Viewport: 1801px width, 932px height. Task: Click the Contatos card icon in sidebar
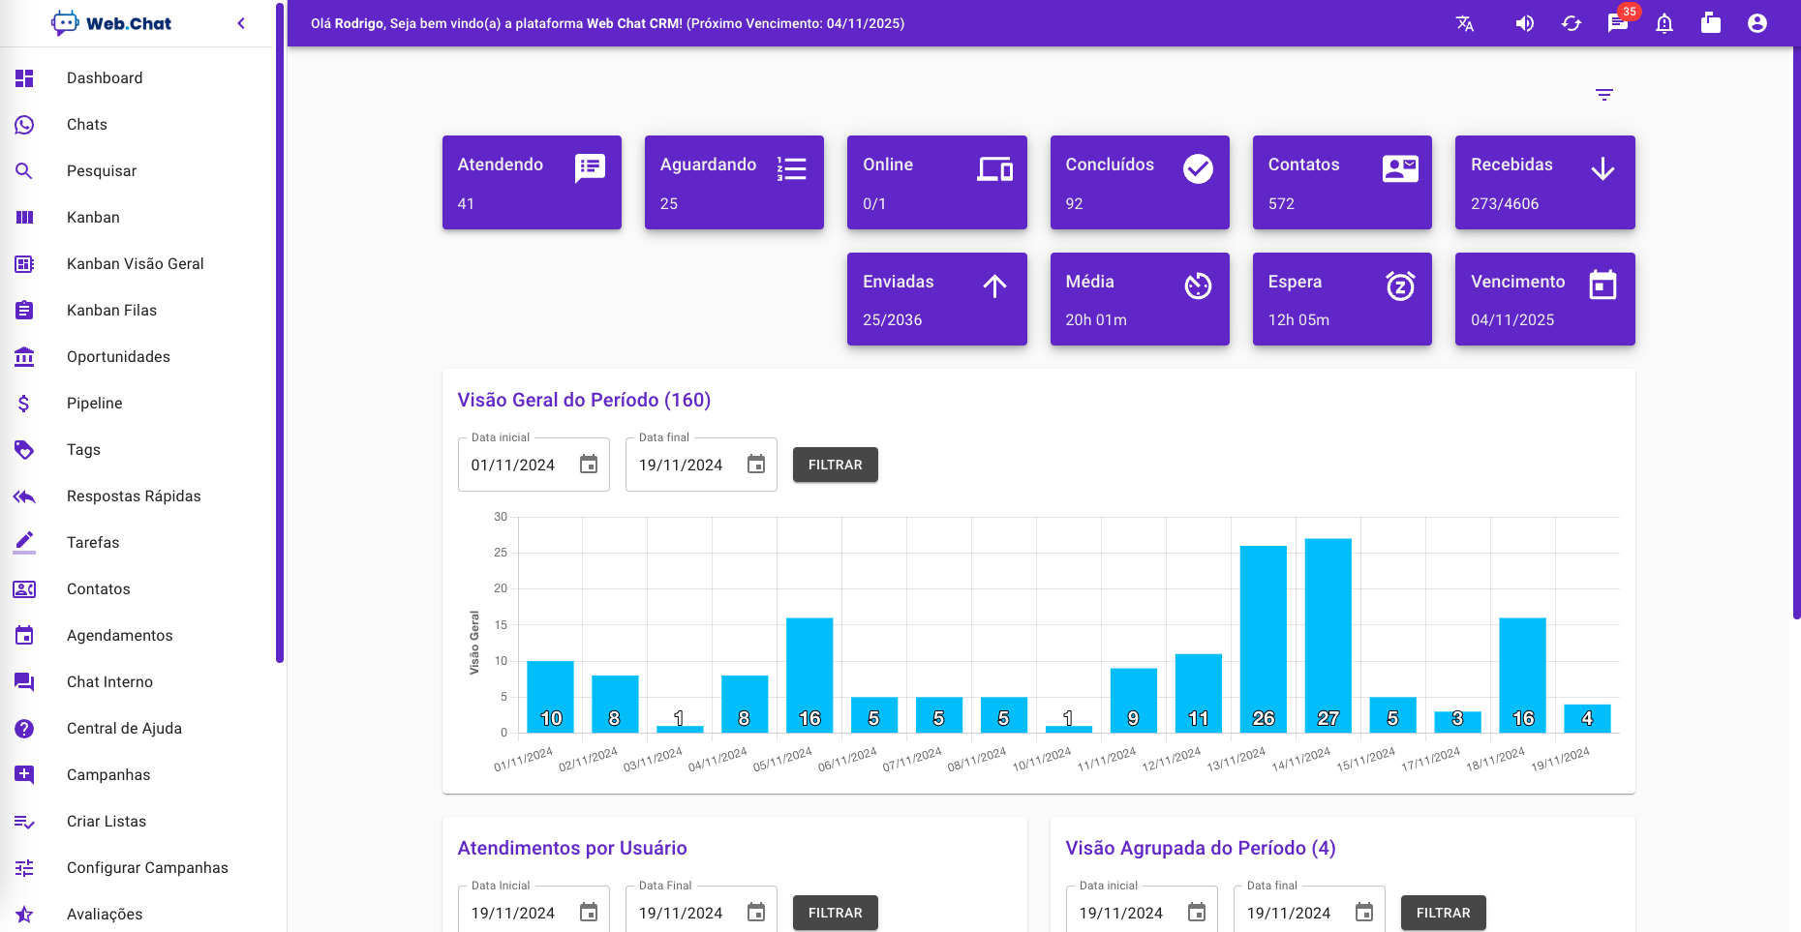[24, 589]
